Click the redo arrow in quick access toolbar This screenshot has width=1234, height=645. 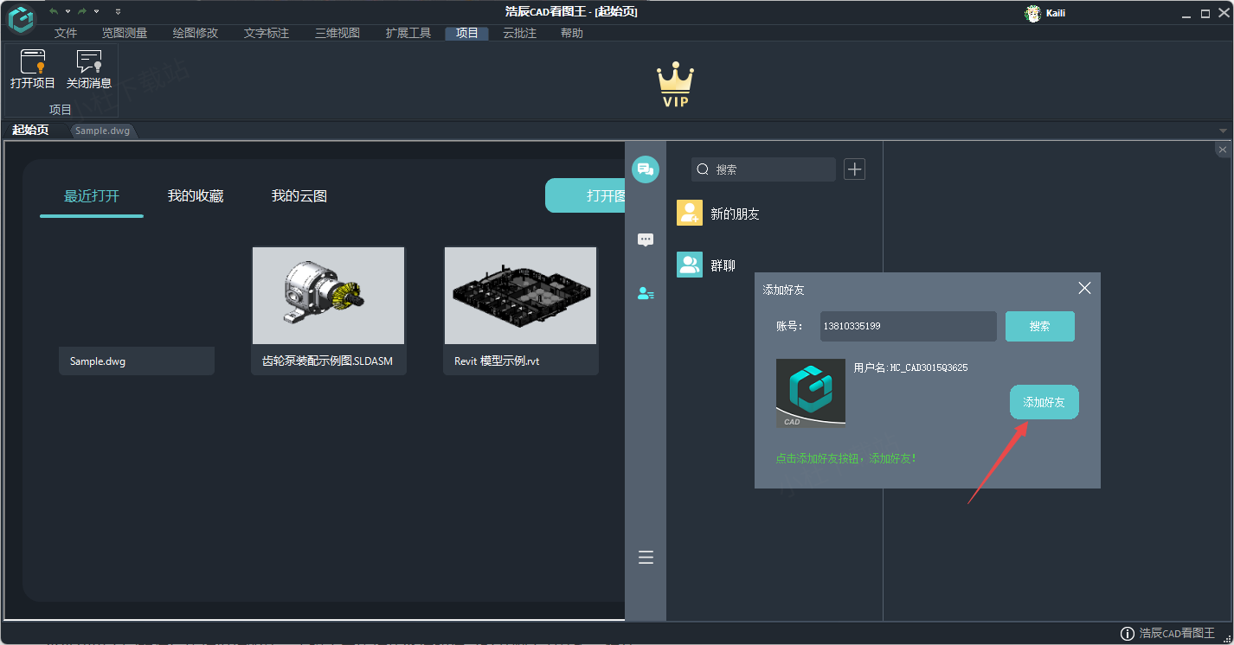[82, 11]
